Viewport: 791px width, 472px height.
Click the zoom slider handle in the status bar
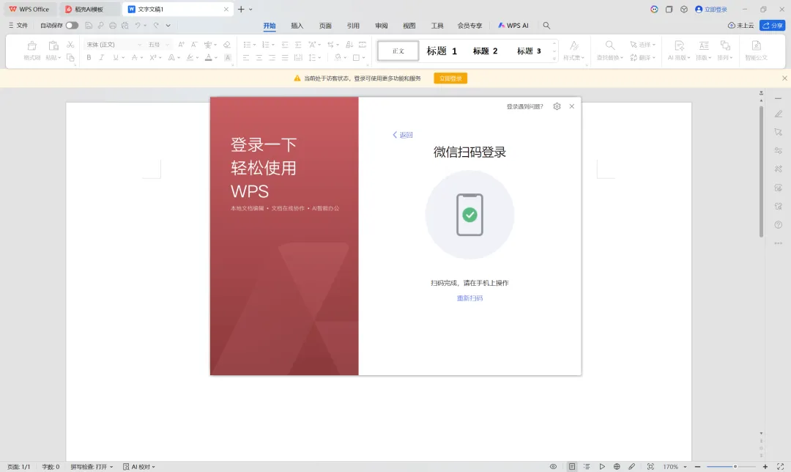pos(735,467)
